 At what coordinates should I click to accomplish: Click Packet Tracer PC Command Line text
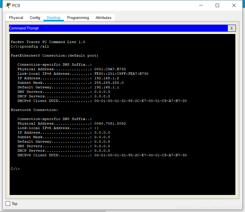(48, 42)
